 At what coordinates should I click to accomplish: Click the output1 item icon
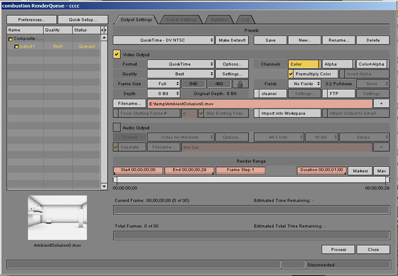[16, 47]
